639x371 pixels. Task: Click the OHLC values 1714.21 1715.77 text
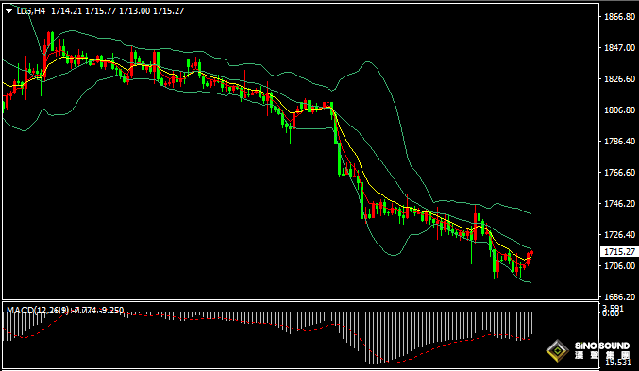tap(84, 11)
